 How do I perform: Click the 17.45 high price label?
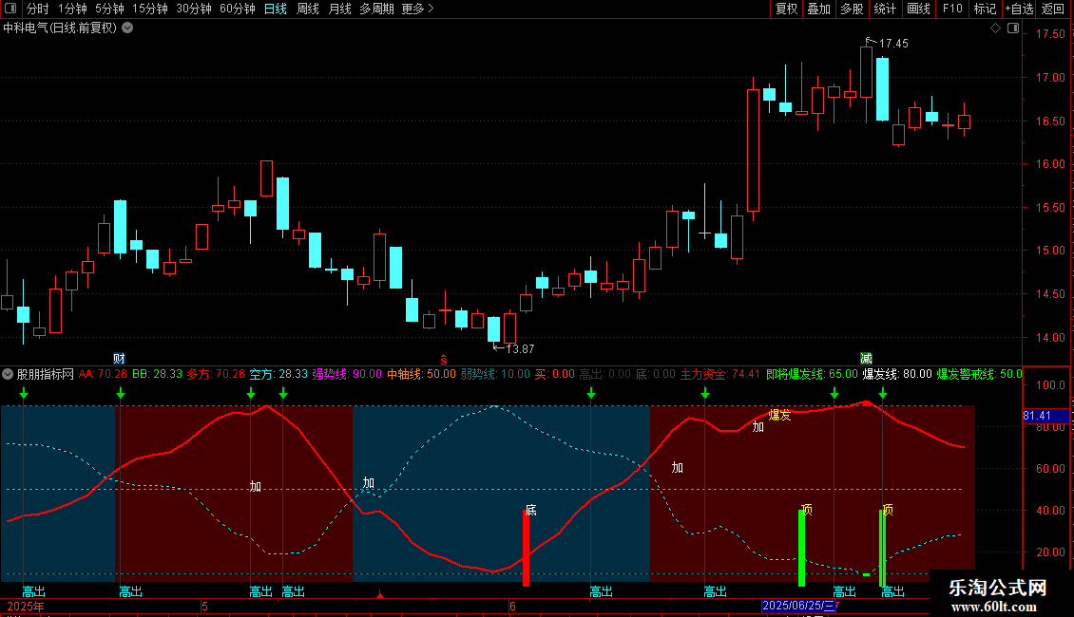(x=893, y=44)
